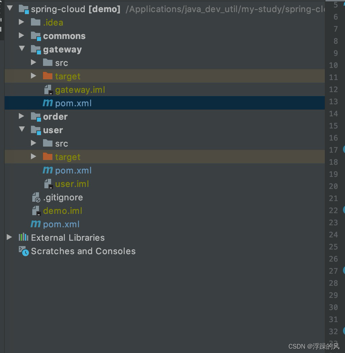Click the commons module folder icon
The height and width of the screenshot is (353, 345).
pos(36,36)
